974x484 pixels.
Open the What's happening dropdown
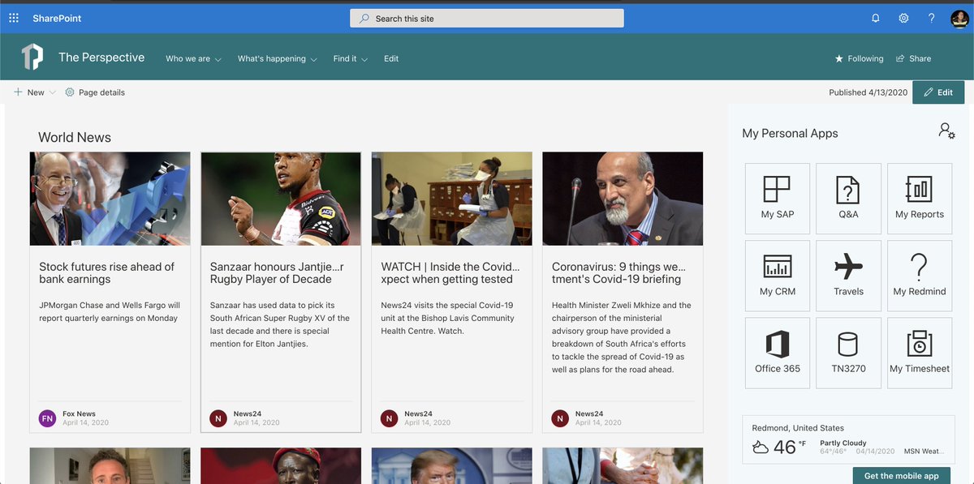coord(276,58)
